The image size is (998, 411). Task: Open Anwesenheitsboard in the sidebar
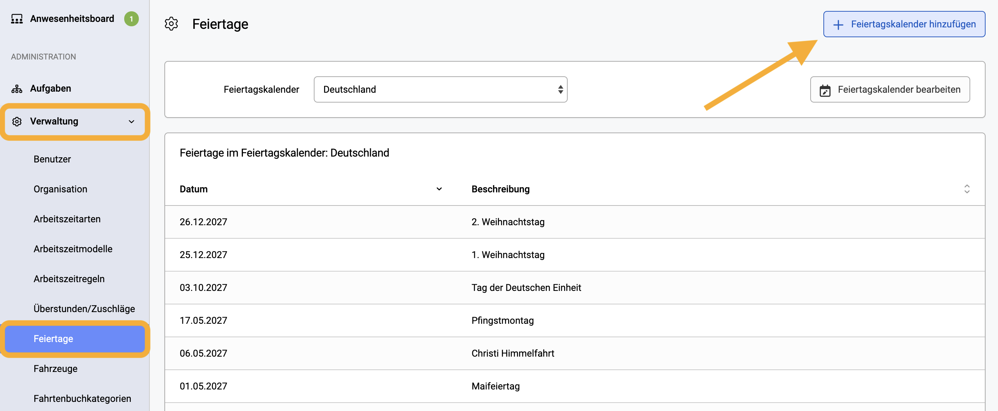pyautogui.click(x=72, y=19)
